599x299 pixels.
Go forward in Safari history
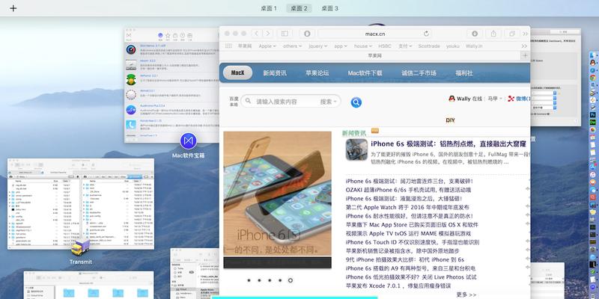(268, 34)
